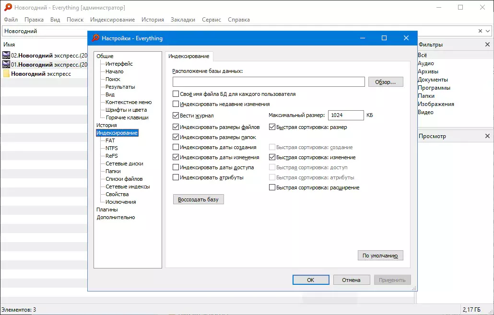Open search history dropdown arrow
Image resolution: width=494 pixels, height=315 pixels.
(x=488, y=31)
